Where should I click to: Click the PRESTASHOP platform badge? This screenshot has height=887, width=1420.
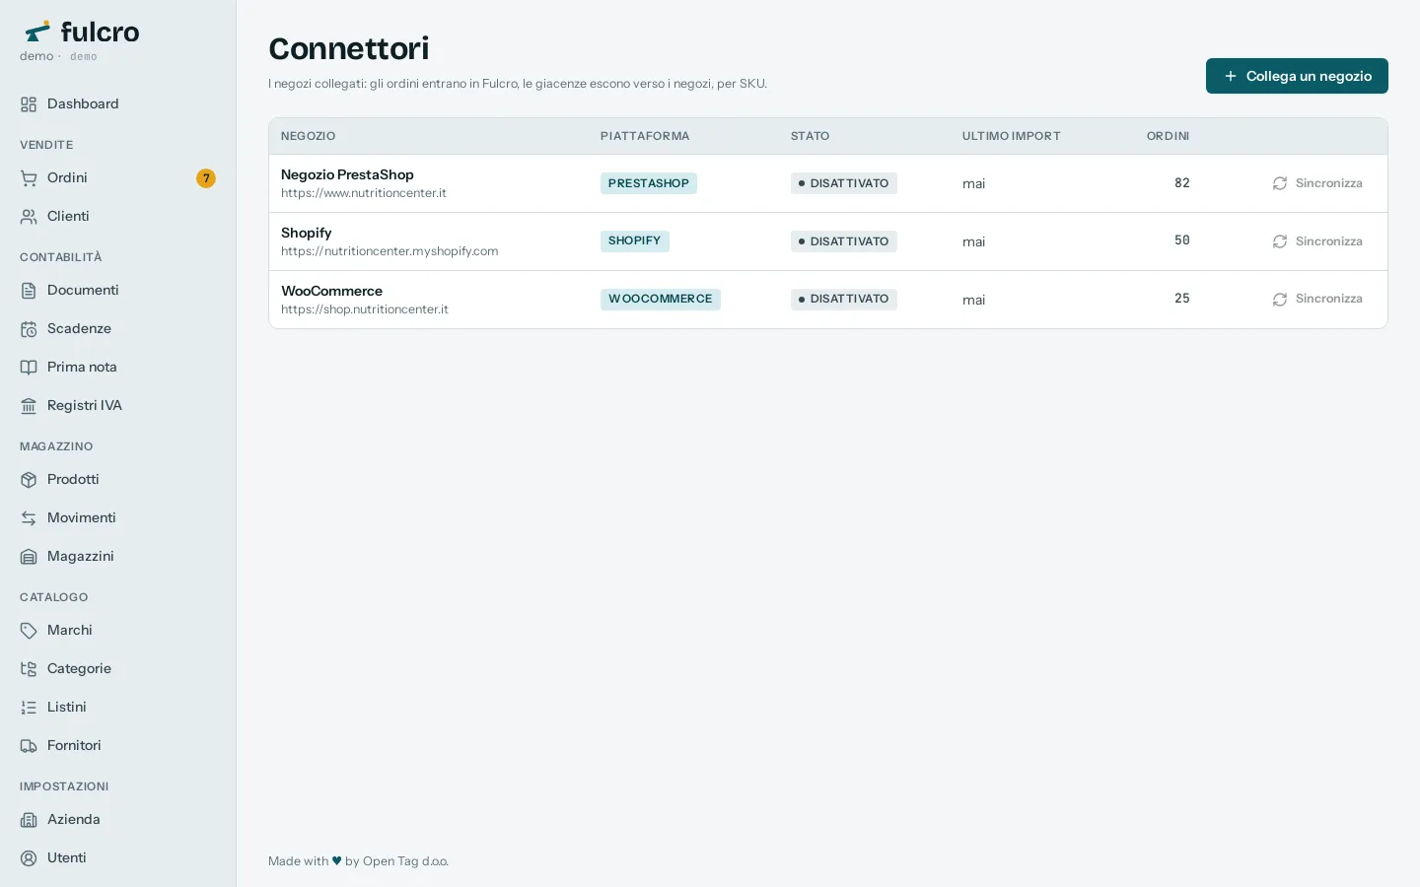(x=649, y=183)
